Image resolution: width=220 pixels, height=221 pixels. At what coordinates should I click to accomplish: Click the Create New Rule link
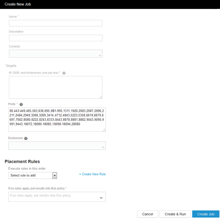[x=92, y=174]
